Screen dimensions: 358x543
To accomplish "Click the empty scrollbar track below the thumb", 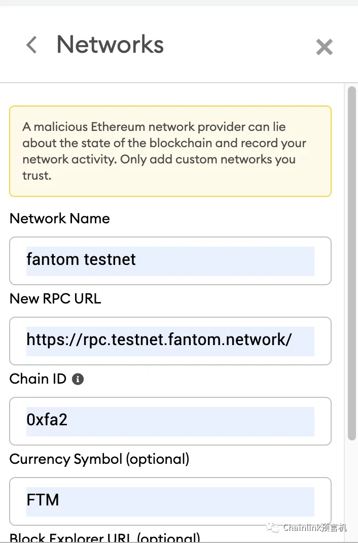I will (352, 487).
